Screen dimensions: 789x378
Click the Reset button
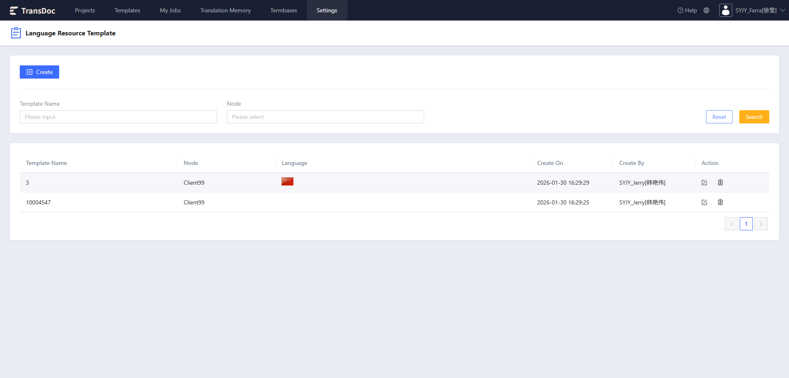coord(719,117)
